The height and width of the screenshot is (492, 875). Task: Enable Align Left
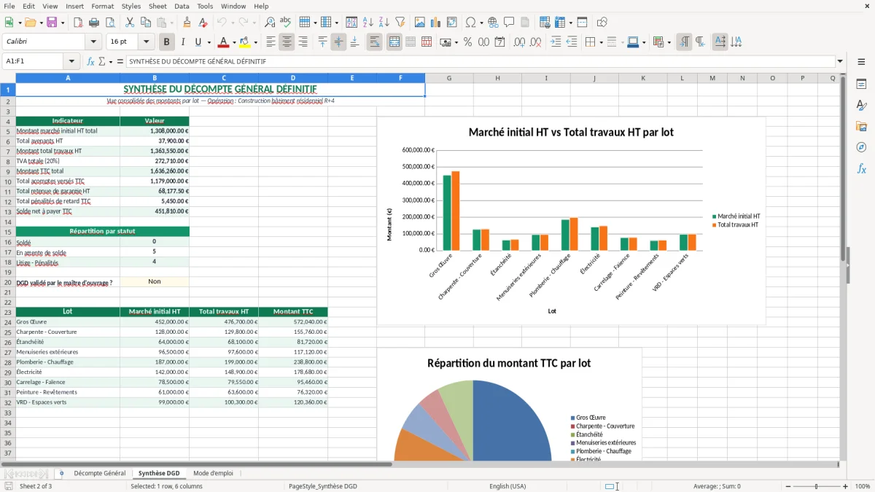click(x=271, y=42)
